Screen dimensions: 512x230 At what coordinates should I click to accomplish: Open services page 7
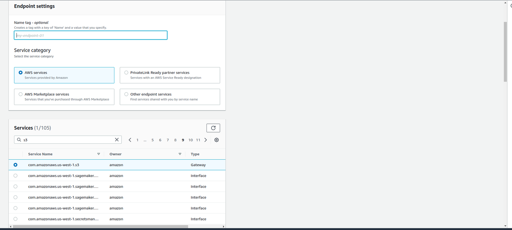[x=168, y=140]
